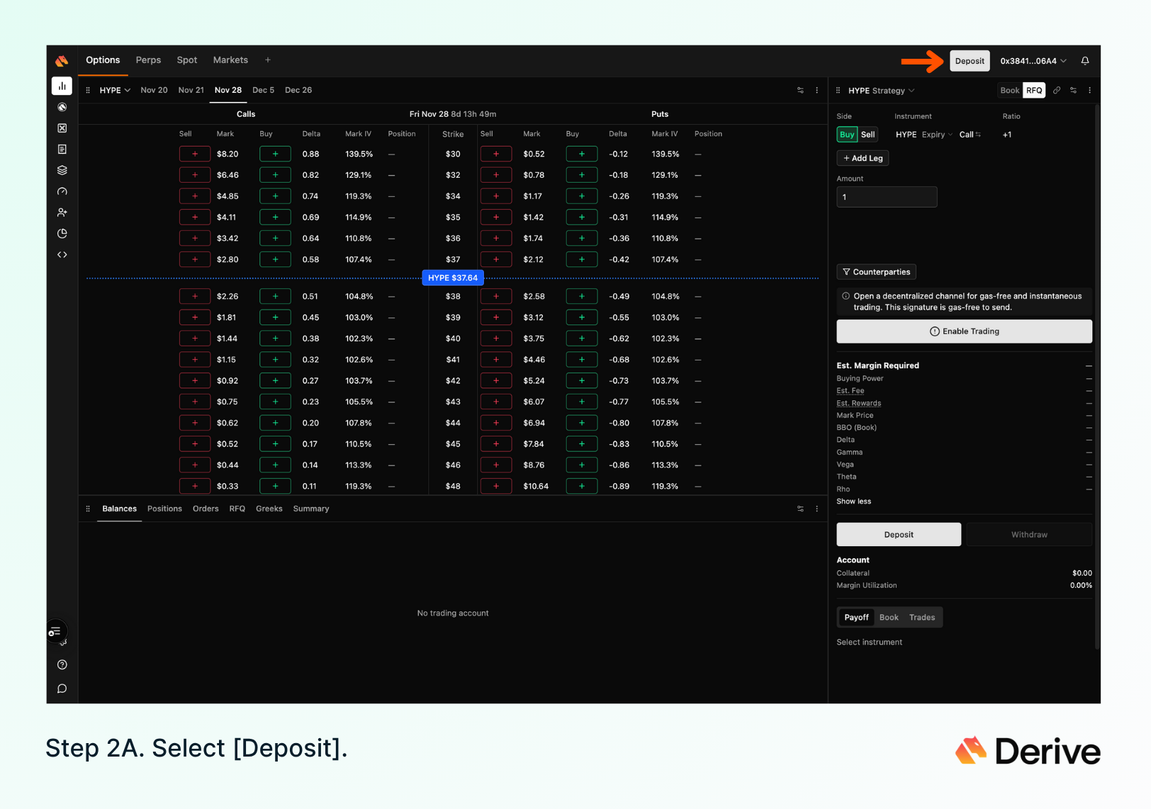Switch order mode to RFQ

[x=1034, y=91]
